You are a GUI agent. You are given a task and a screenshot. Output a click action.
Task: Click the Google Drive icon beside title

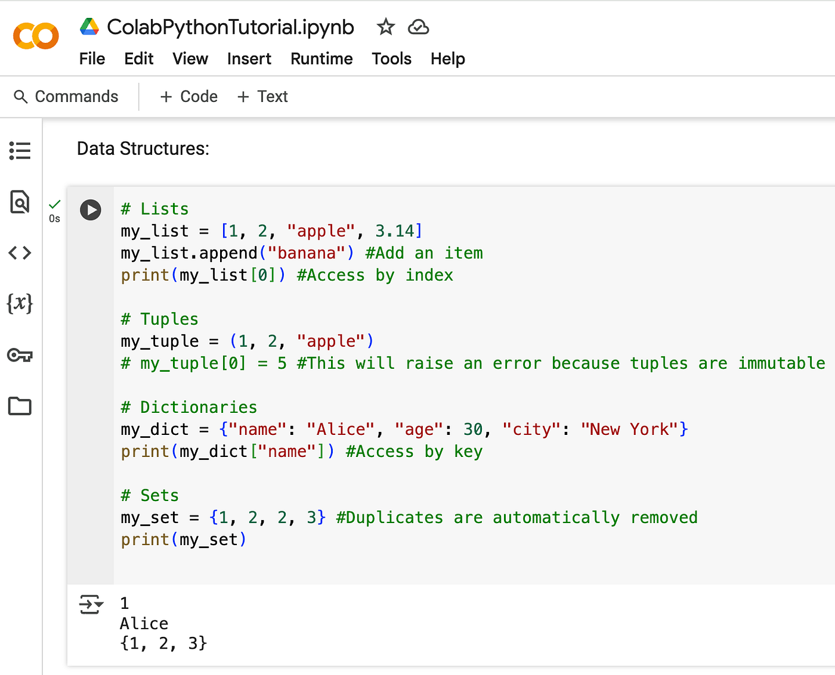point(89,27)
